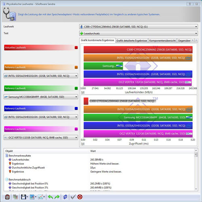Switch to Grafik detailierte Ergebnisse tab
This screenshot has height=202, width=202.
pyautogui.click(x=132, y=40)
